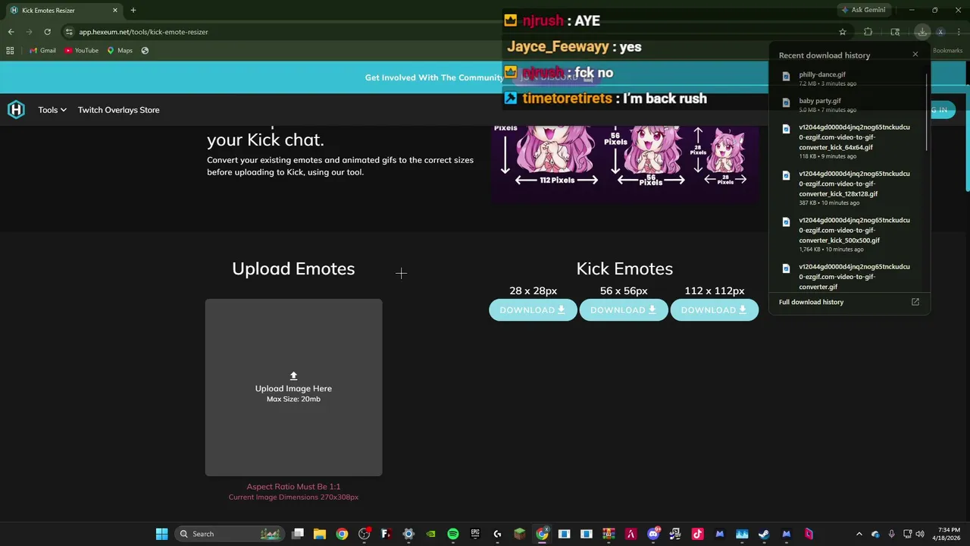Viewport: 970px width, 546px height.
Task: Open the Gmail bookmark
Action: coord(42,50)
